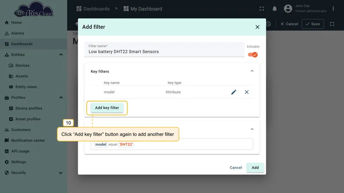Cancel the Add filter dialog
The width and height of the screenshot is (344, 193).
coord(236,168)
